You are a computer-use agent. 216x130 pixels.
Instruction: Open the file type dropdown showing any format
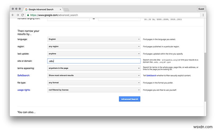coord(94,83)
